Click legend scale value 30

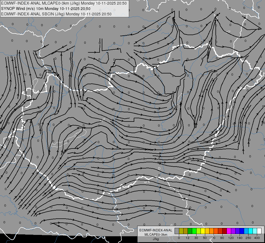click(196, 238)
